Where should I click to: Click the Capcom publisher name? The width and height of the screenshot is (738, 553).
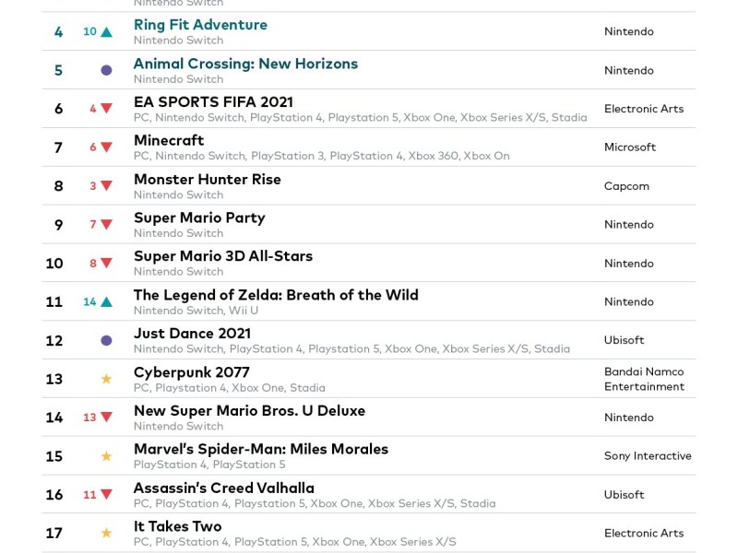(626, 186)
